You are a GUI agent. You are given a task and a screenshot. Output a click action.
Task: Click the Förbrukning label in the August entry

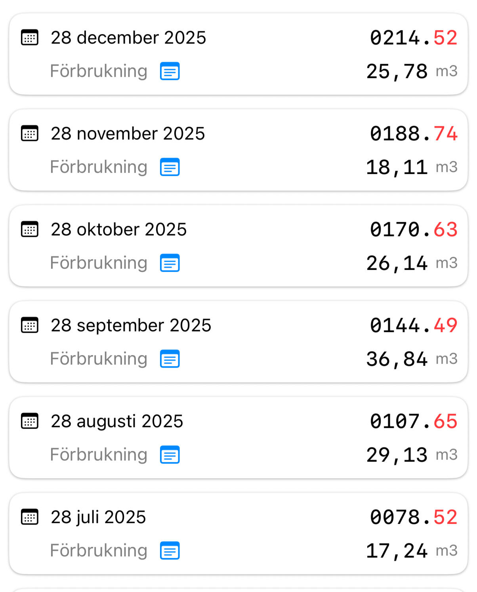tap(99, 455)
